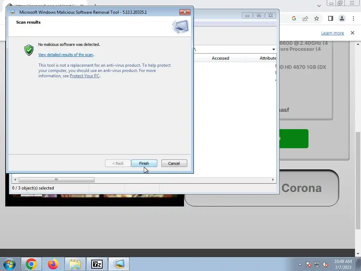Click the muted volume tray icon
Screen dimensions: 361x271
point(325,264)
